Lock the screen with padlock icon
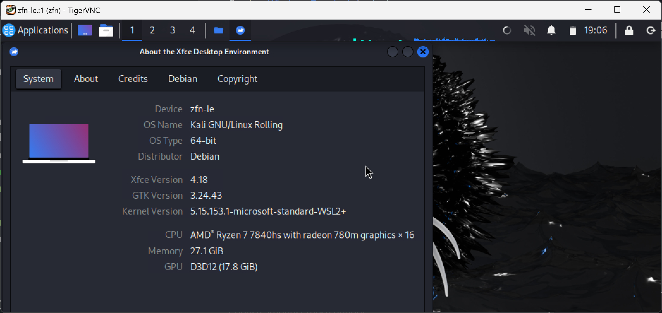662x313 pixels. pos(629,30)
